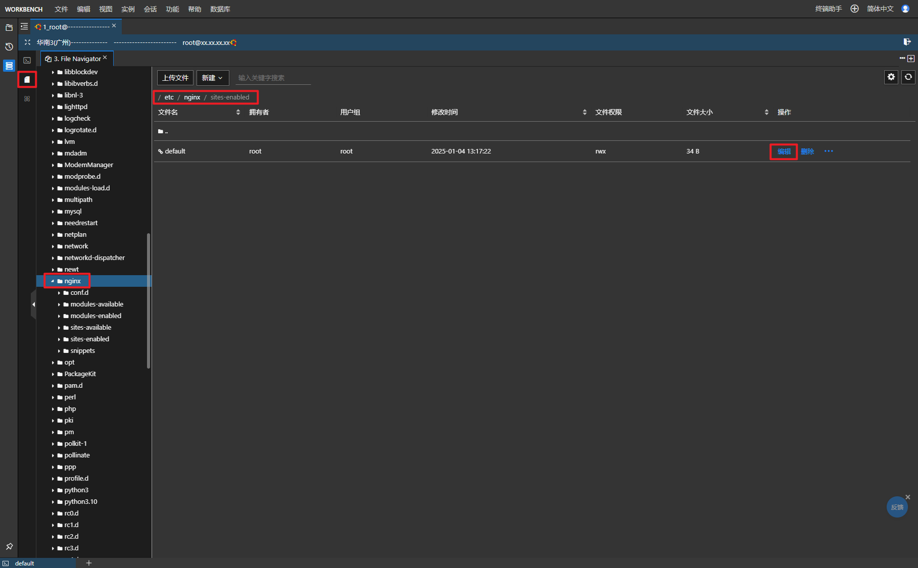The image size is (918, 568).
Task: Close the File Navigator tab
Action: tap(105, 58)
